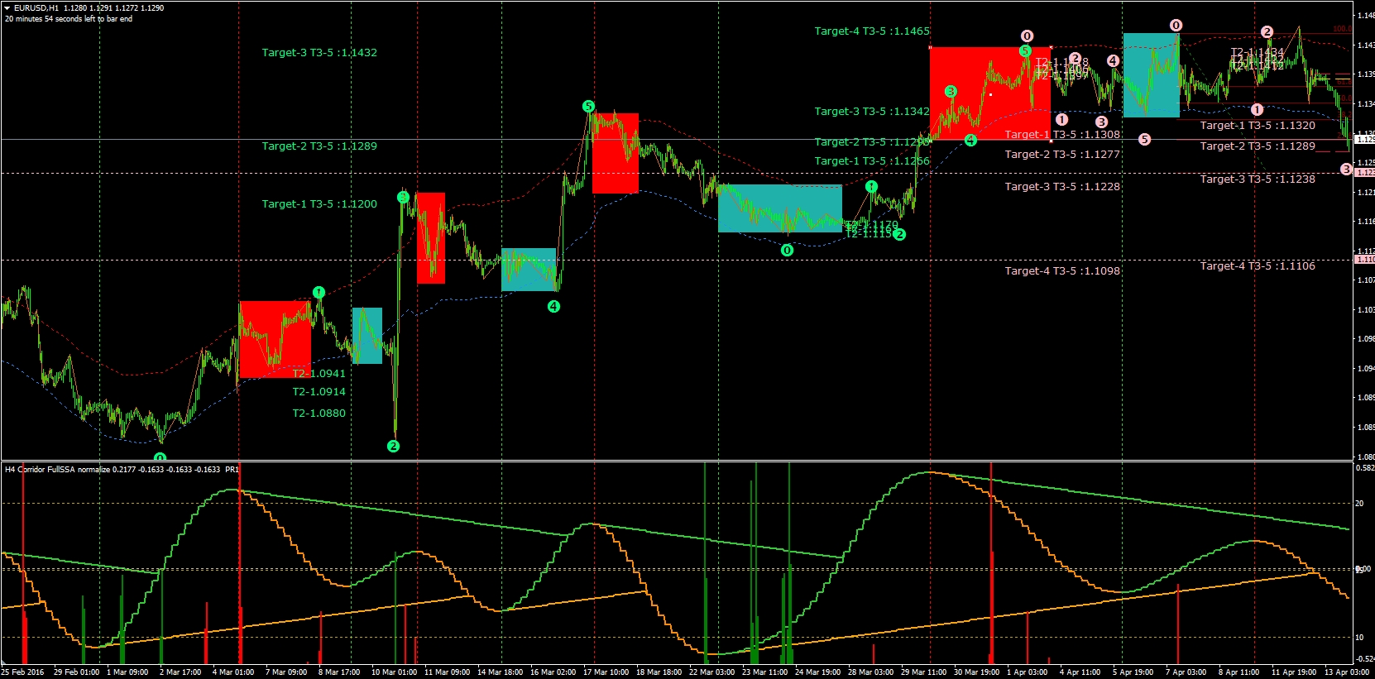This screenshot has height=679, width=1375.
Task: Select the largest red rectangle on the chart
Action: click(x=990, y=93)
